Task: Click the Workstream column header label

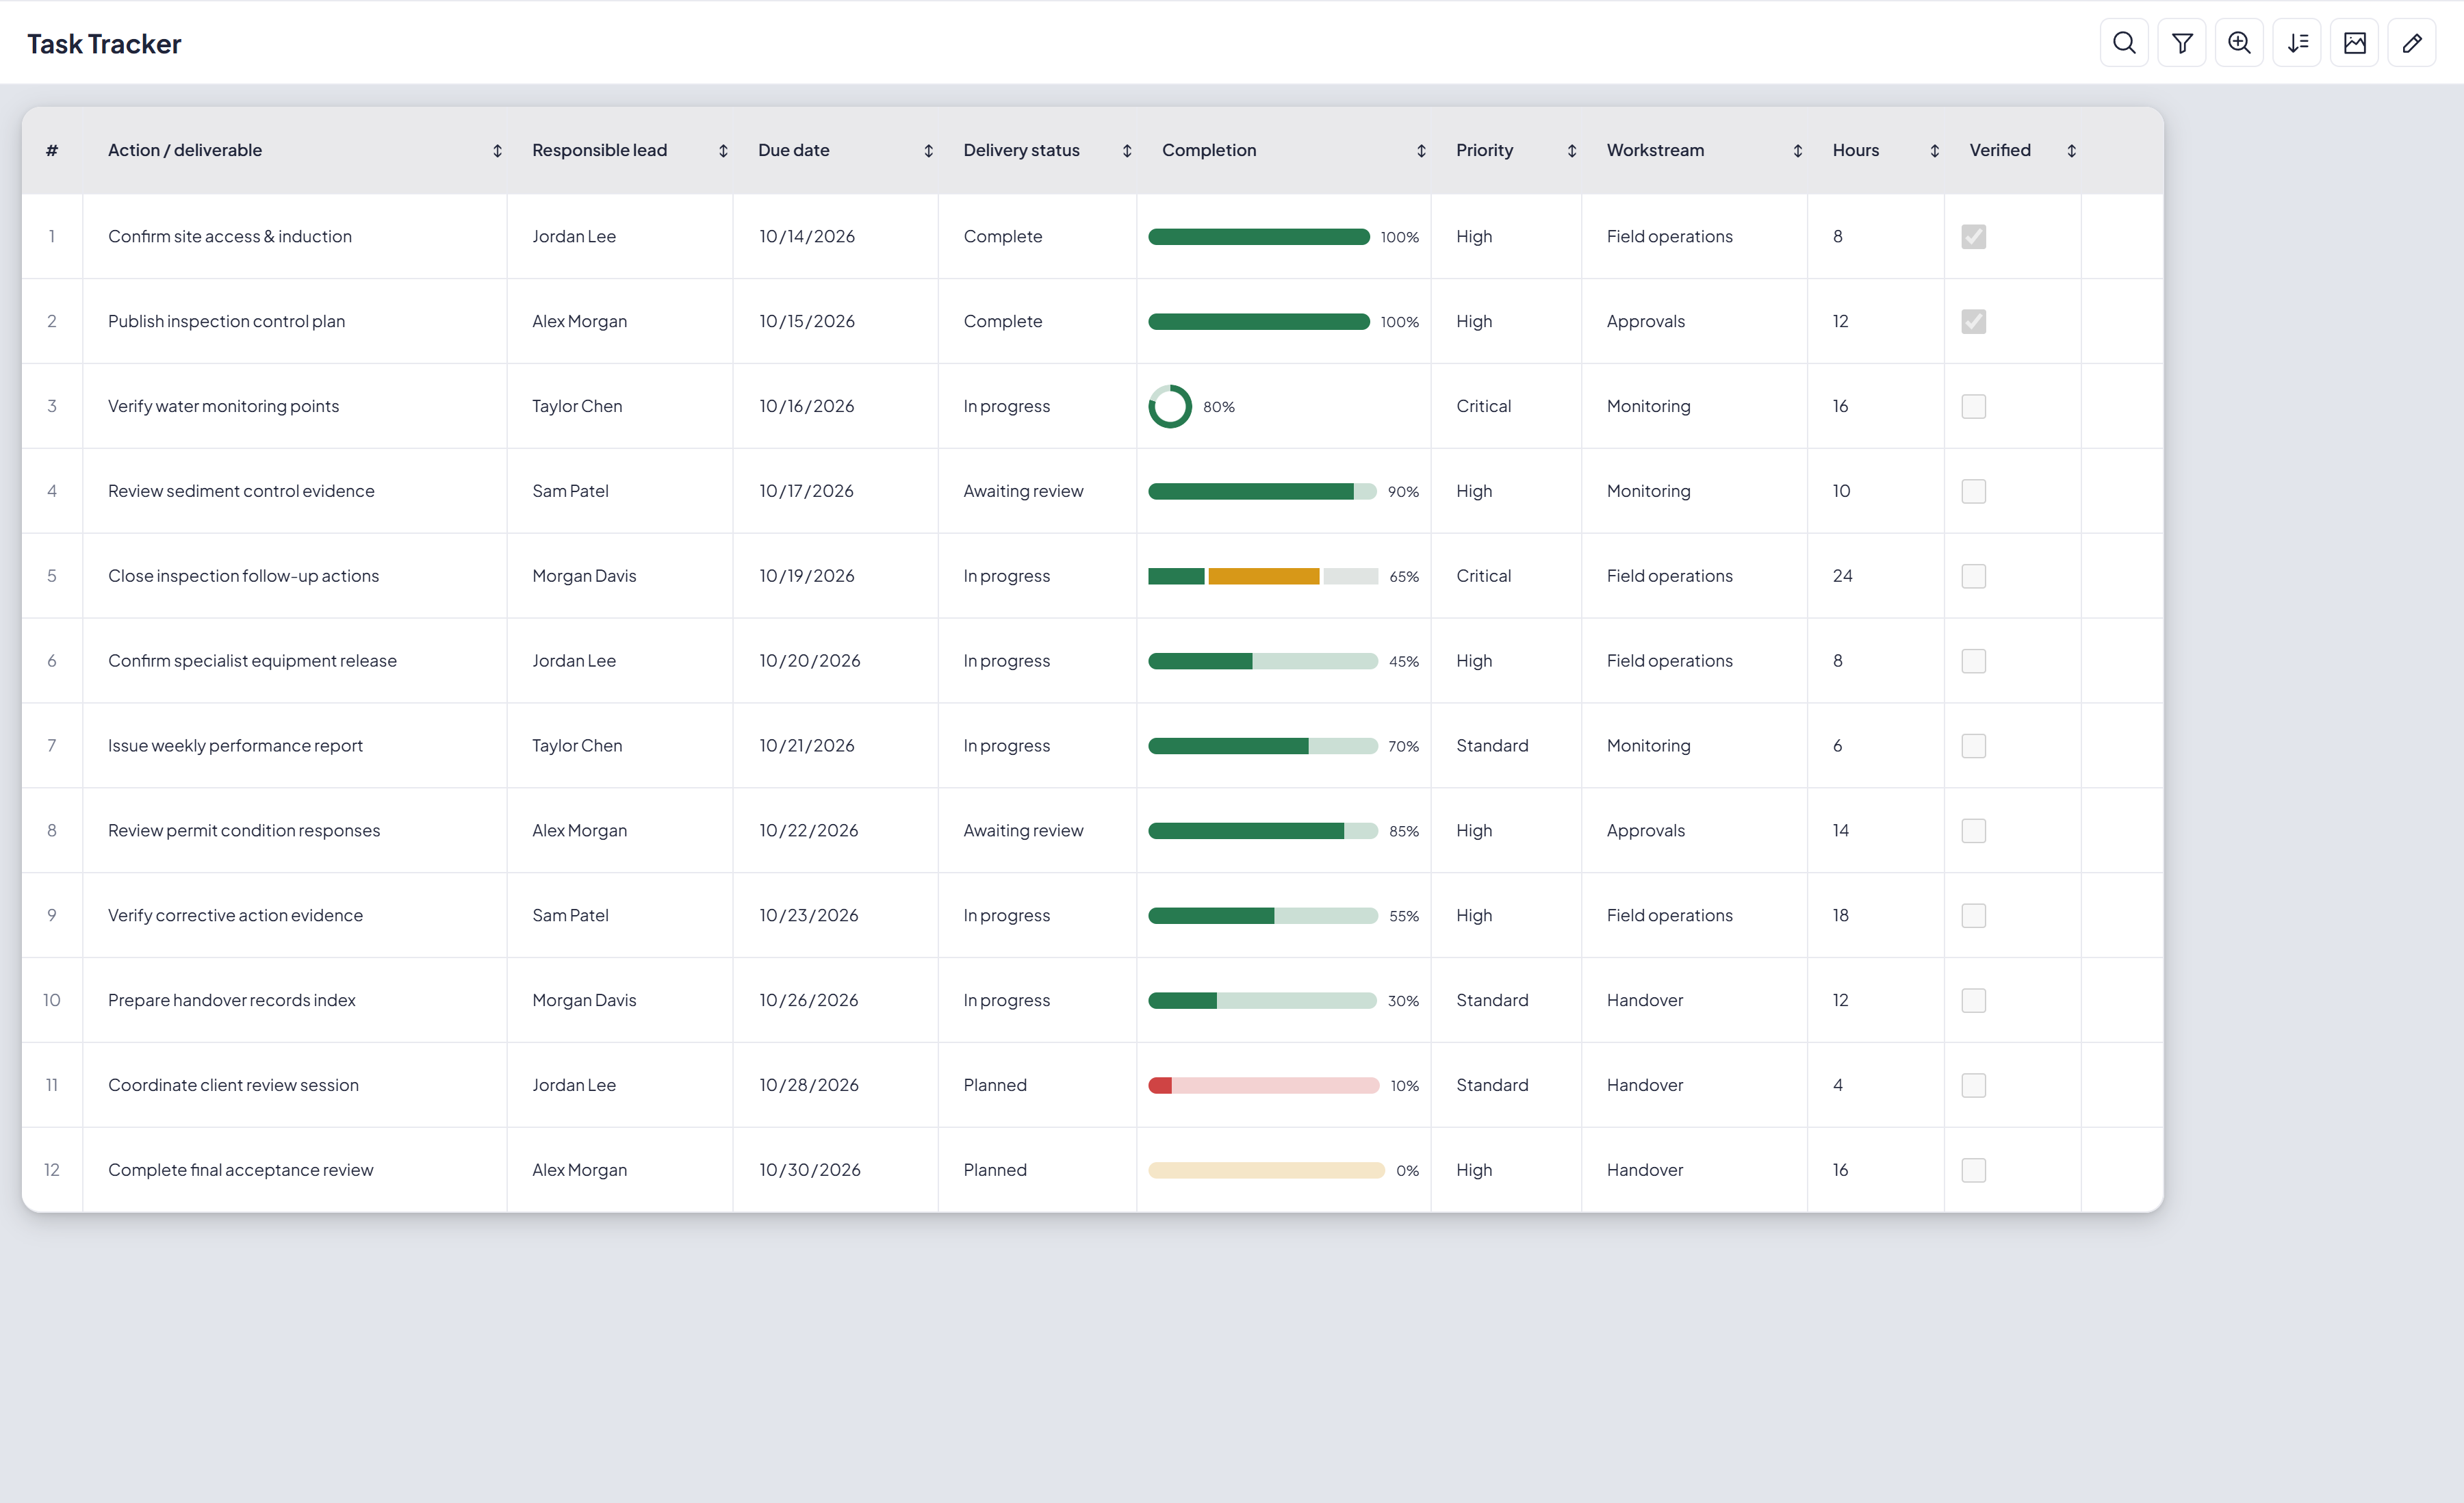Action: tap(1655, 150)
